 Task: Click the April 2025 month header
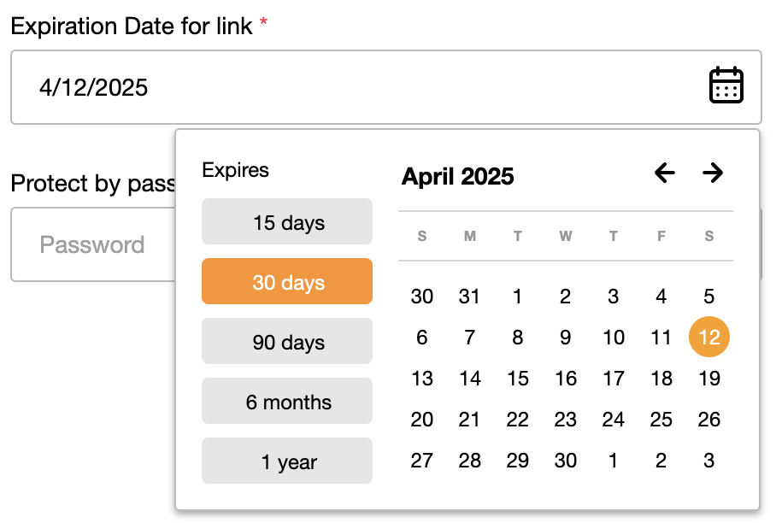(x=458, y=177)
